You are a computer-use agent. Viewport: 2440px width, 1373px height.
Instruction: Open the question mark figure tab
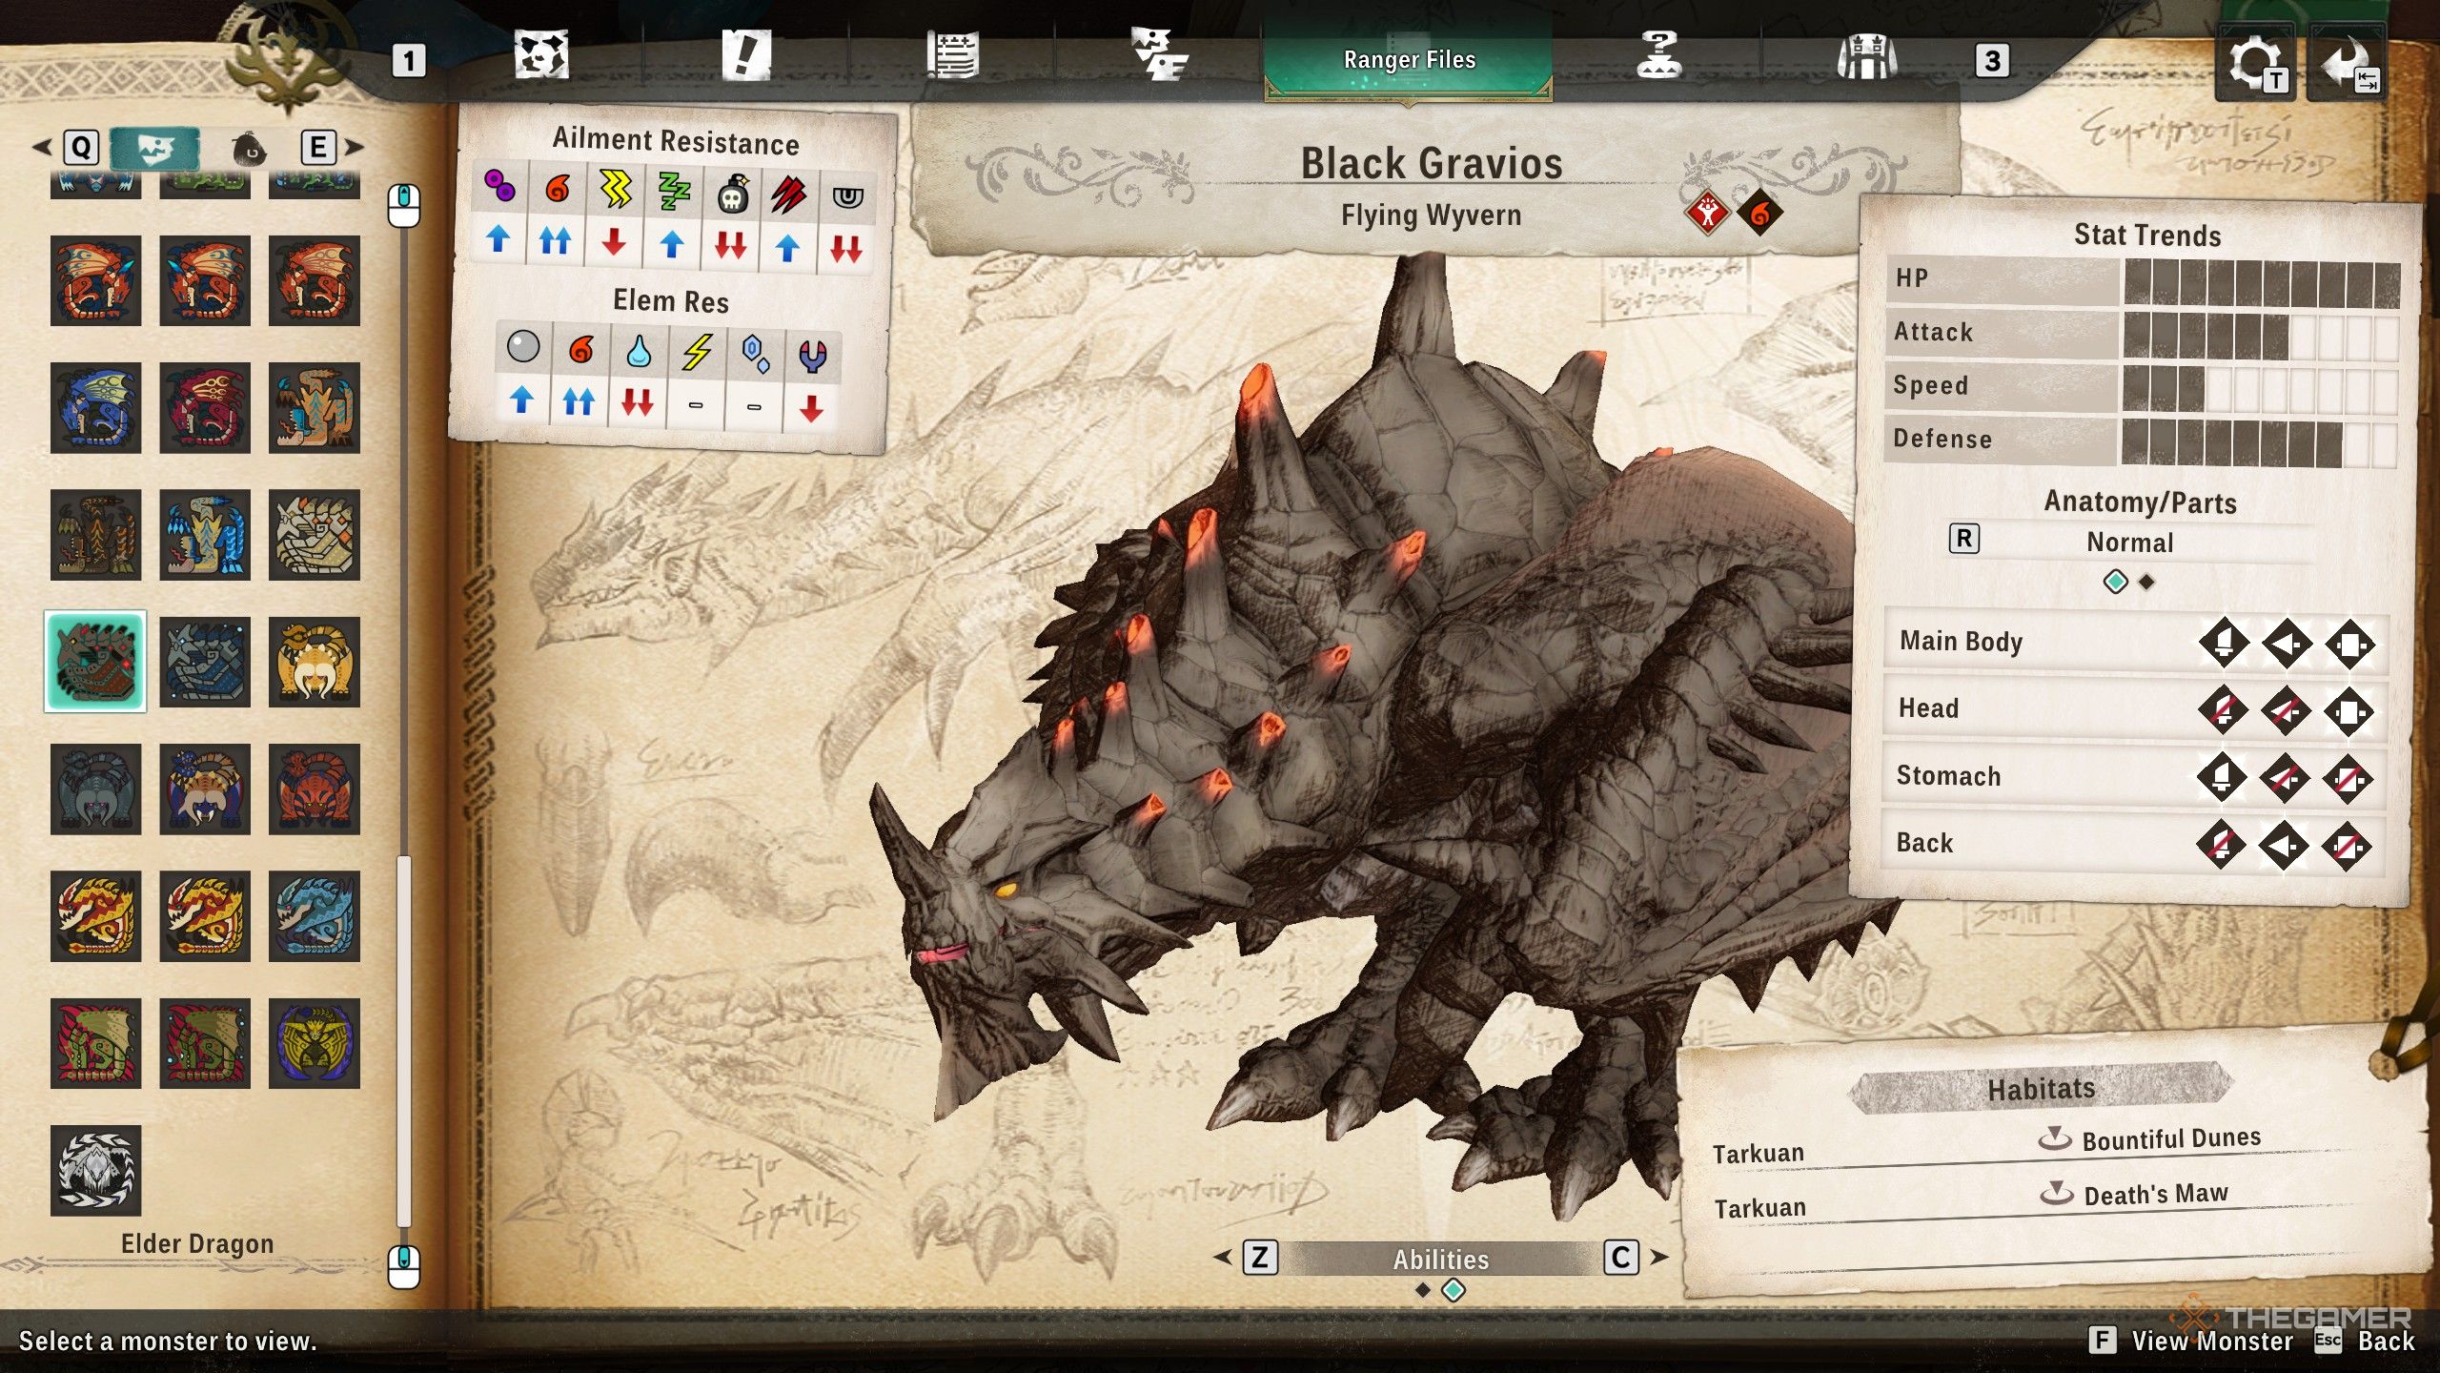pyautogui.click(x=1659, y=55)
